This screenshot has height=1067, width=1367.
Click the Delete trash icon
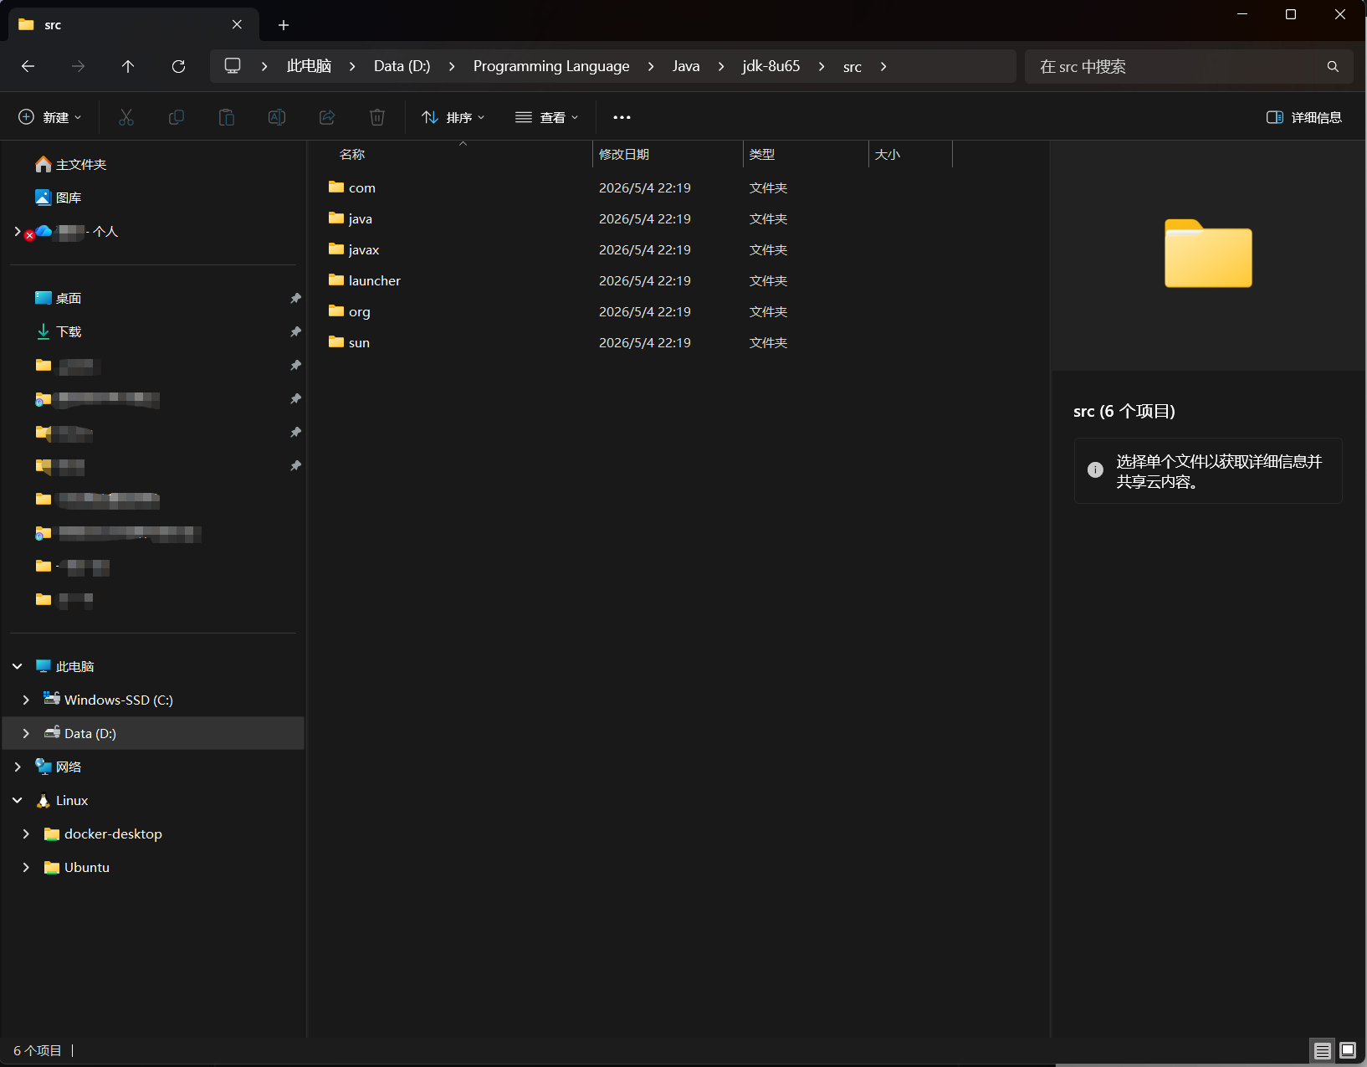377,117
